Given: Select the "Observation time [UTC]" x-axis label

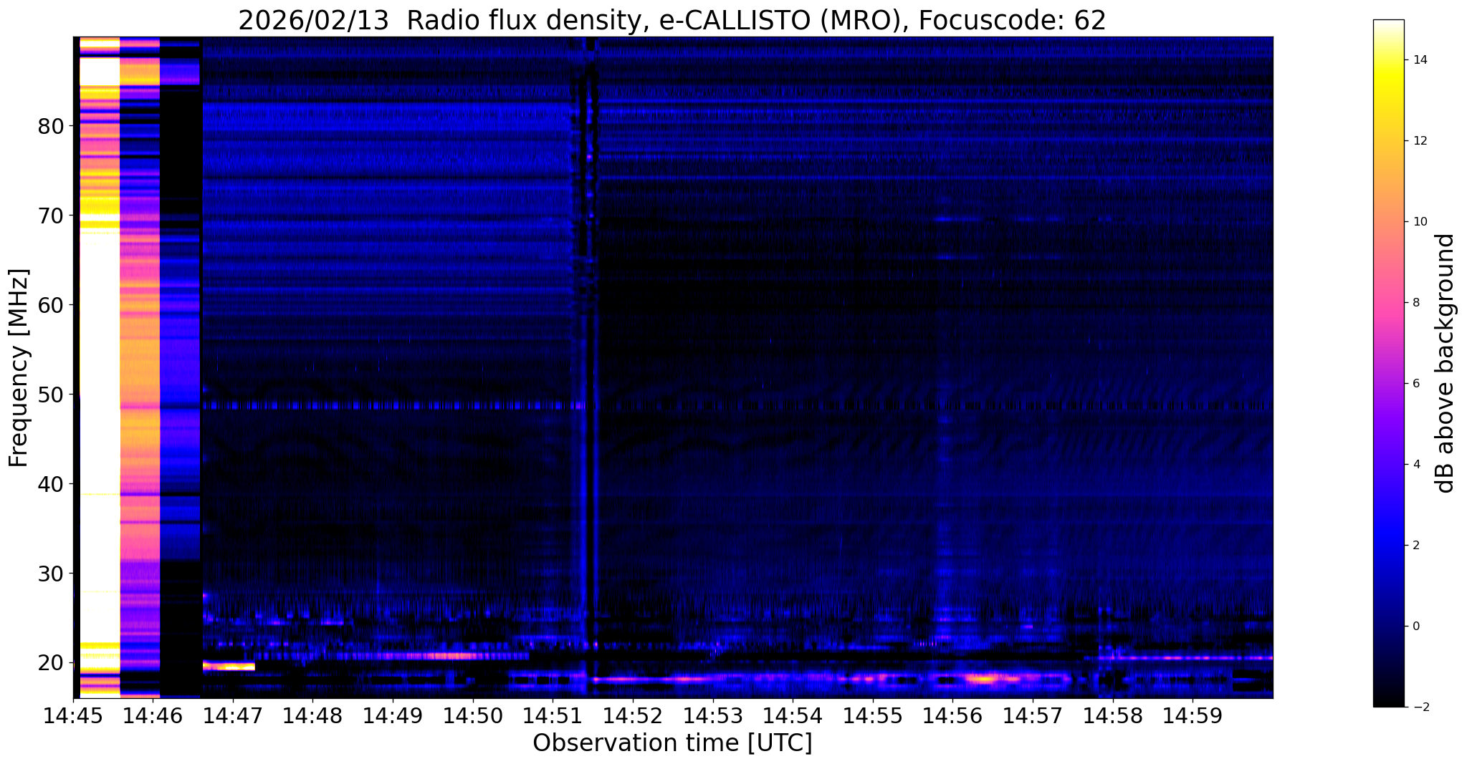Looking at the screenshot, I should [672, 743].
